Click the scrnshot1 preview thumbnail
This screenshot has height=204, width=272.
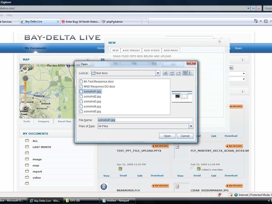pos(182,96)
